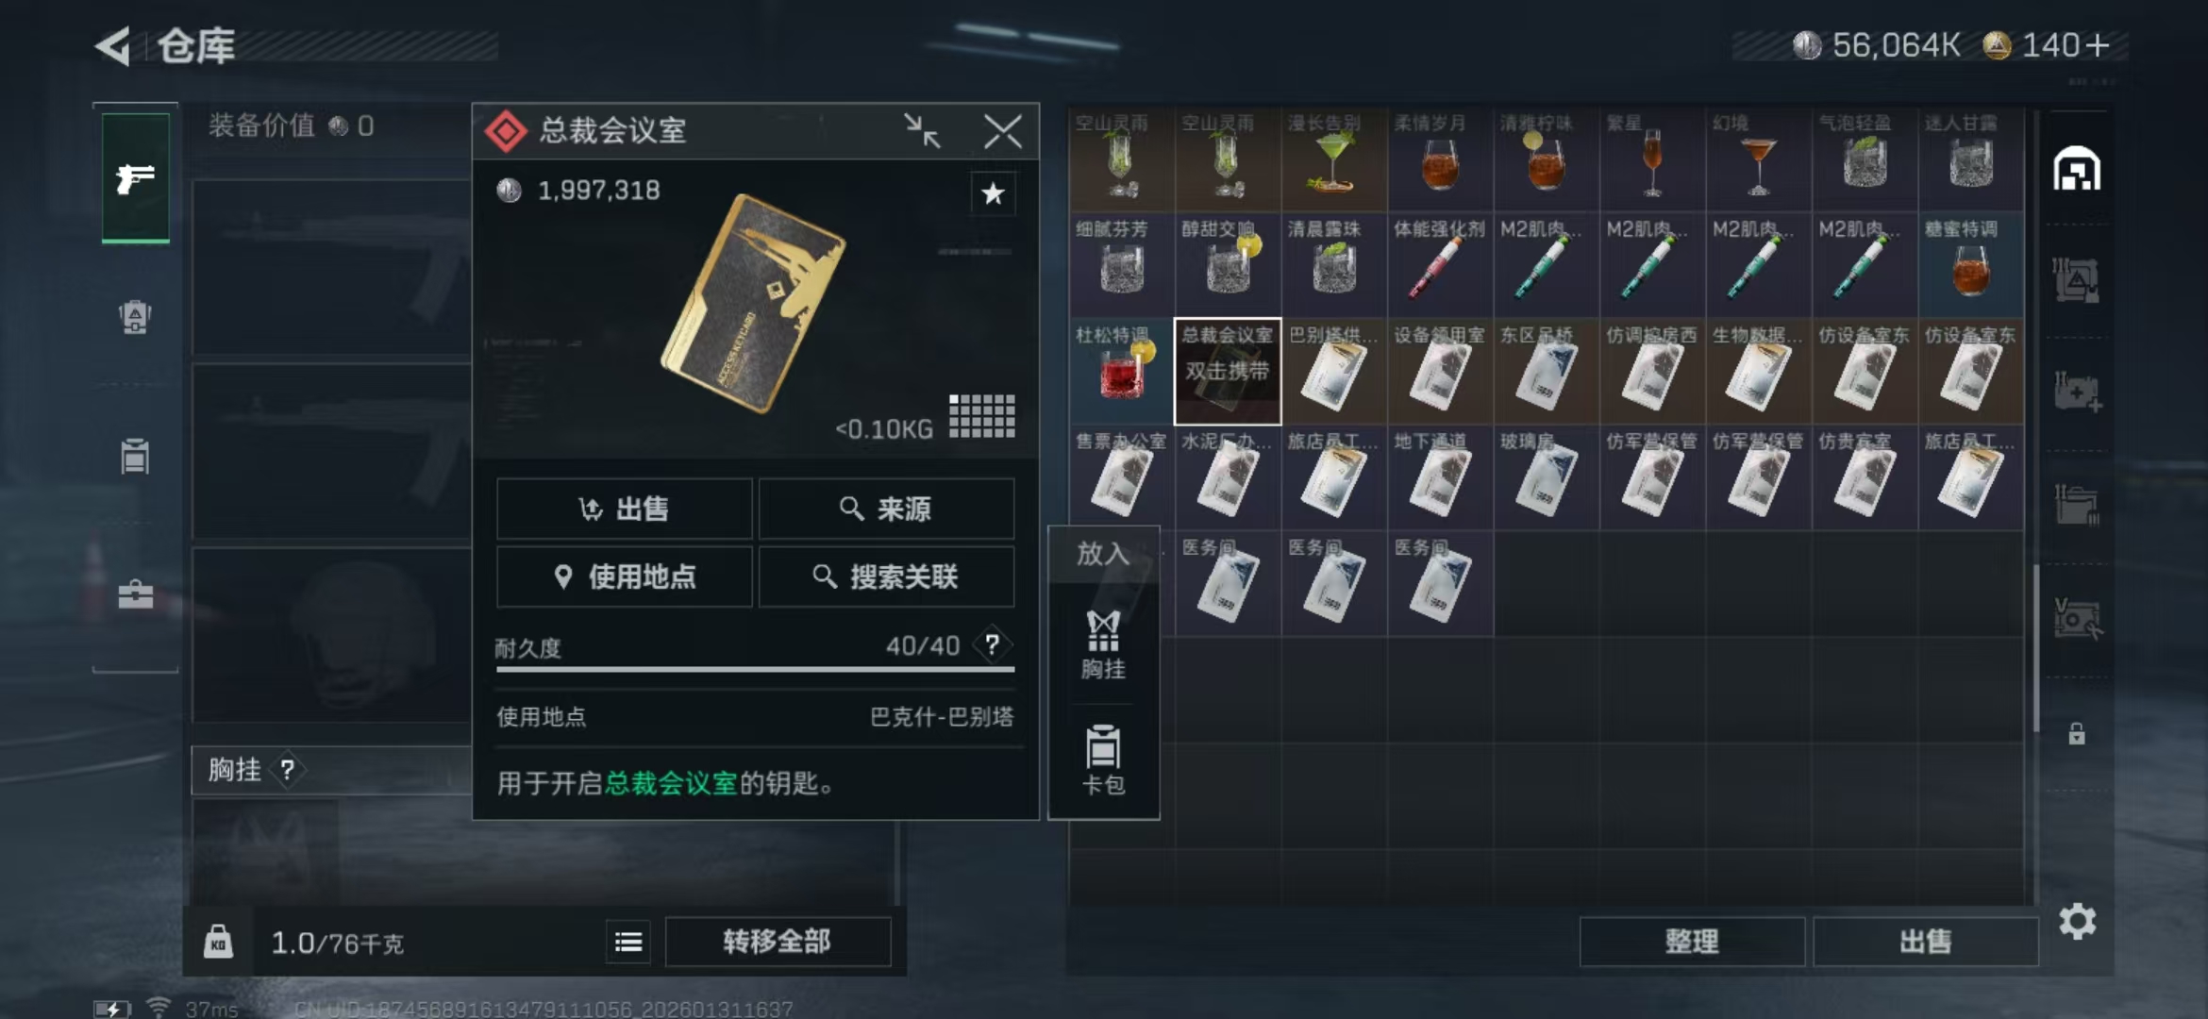The image size is (2208, 1019).
Task: Toggle the warehouse lock icon
Action: (2077, 733)
